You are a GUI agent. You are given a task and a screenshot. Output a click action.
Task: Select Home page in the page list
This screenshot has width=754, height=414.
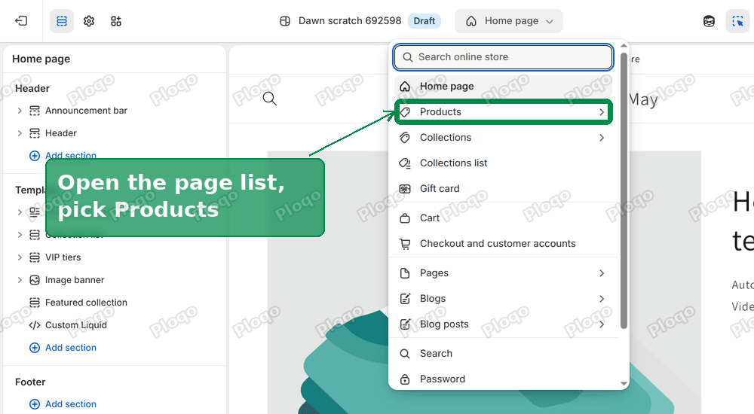pos(503,87)
